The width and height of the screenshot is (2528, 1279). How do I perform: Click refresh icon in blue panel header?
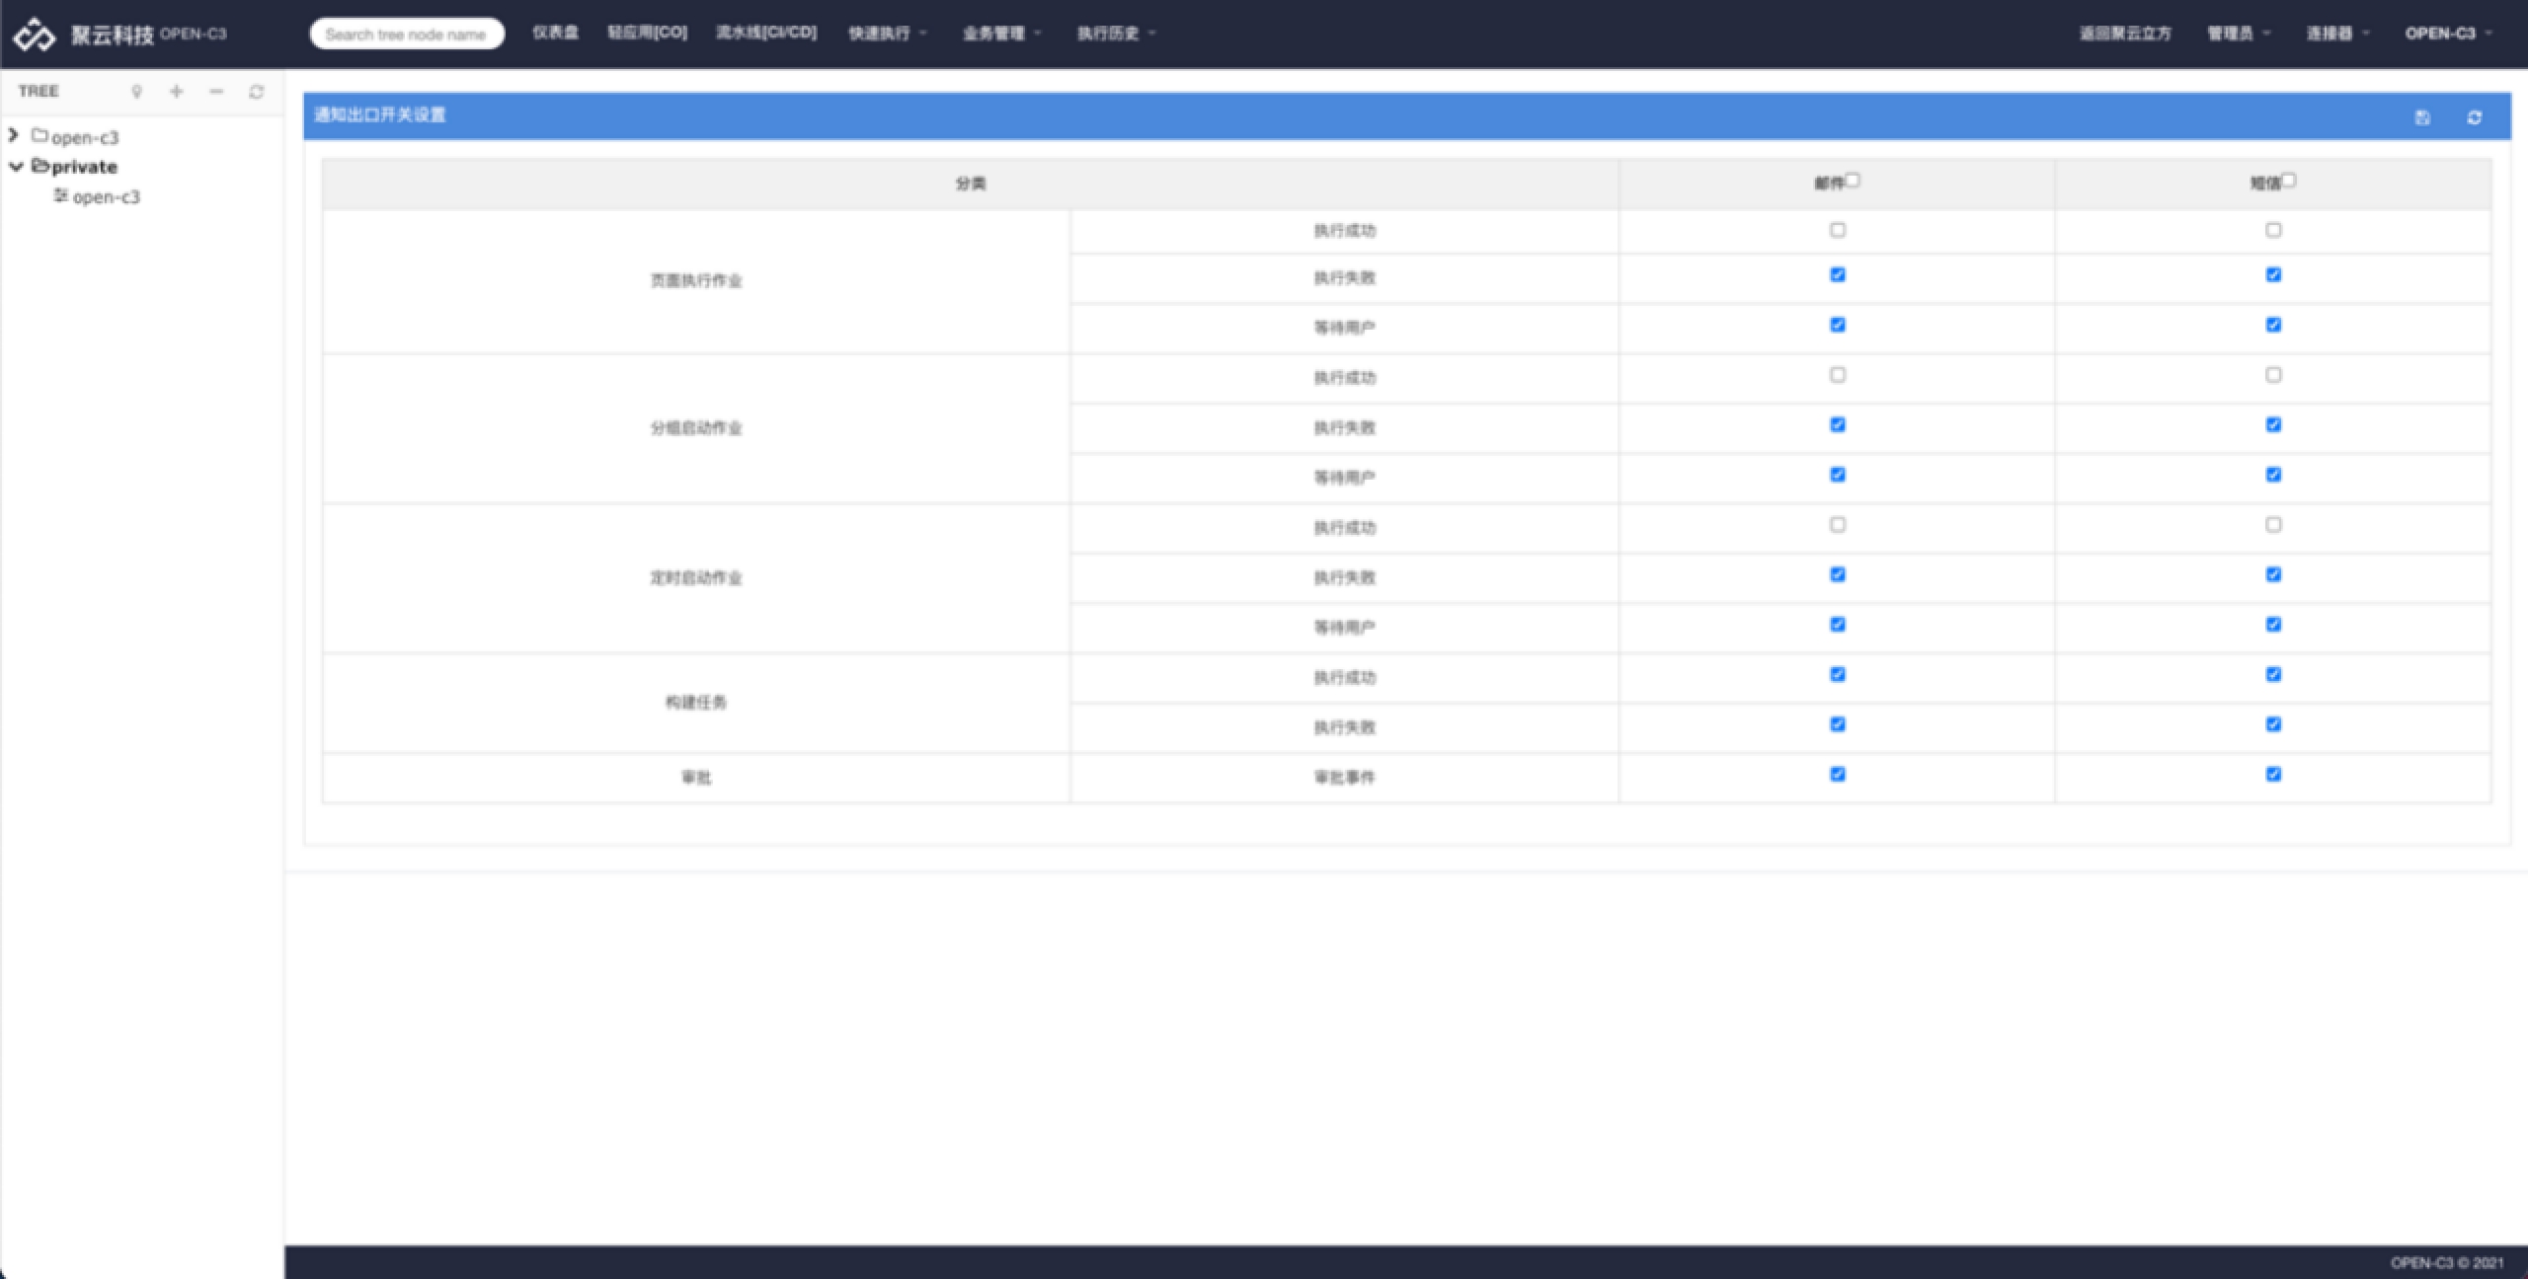point(2474,117)
